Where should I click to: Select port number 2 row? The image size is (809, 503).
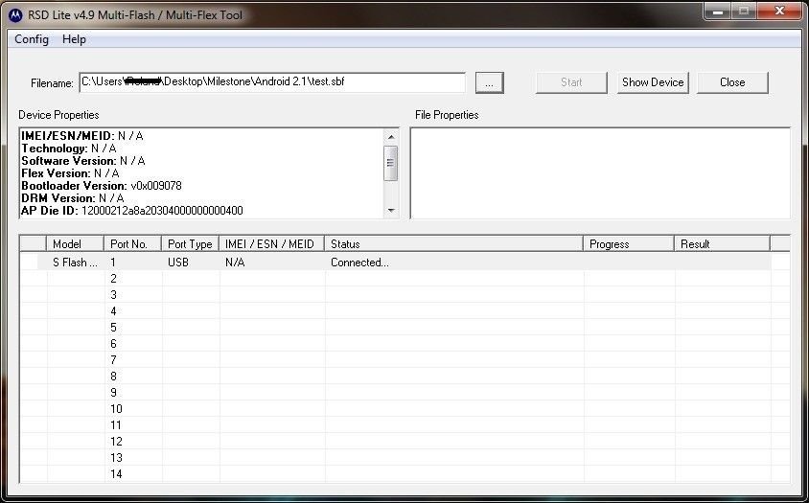click(x=404, y=279)
